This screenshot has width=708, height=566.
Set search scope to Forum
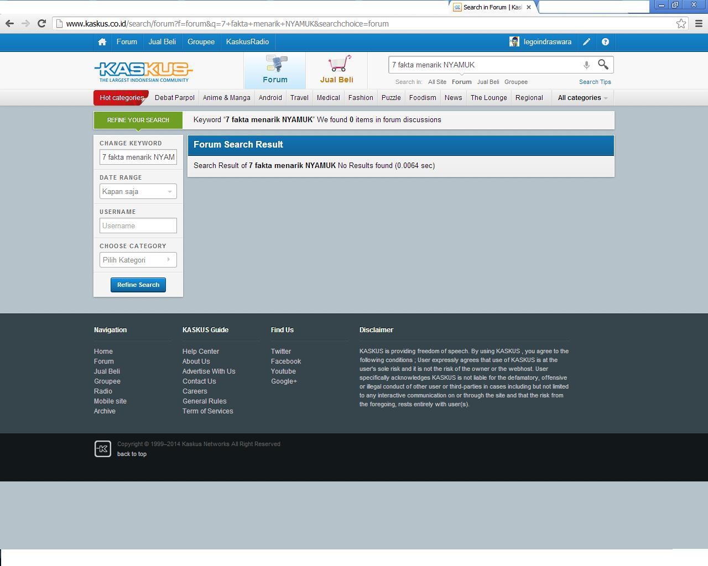[461, 82]
